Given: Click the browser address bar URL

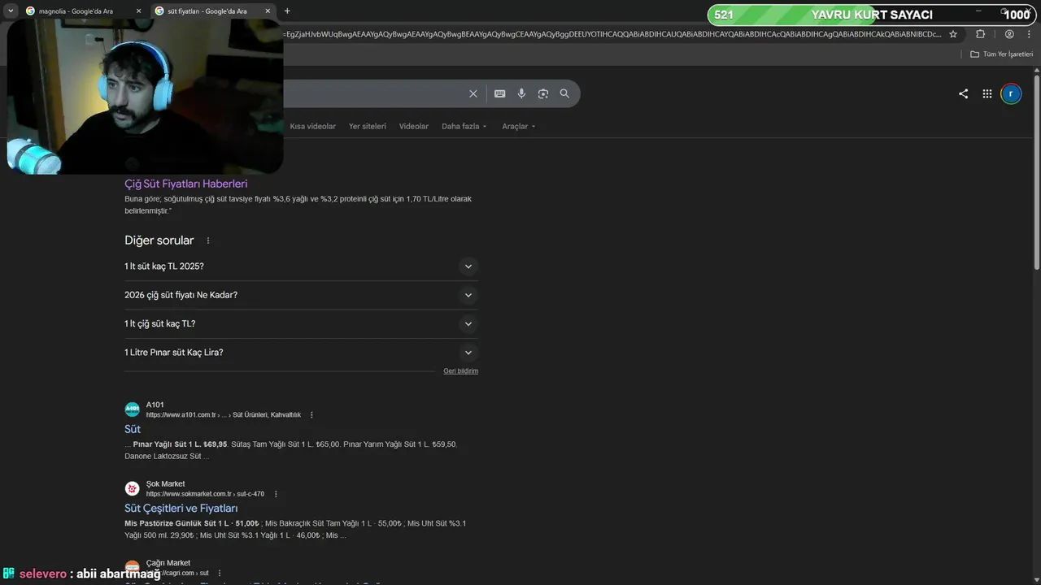Looking at the screenshot, I should click(613, 34).
